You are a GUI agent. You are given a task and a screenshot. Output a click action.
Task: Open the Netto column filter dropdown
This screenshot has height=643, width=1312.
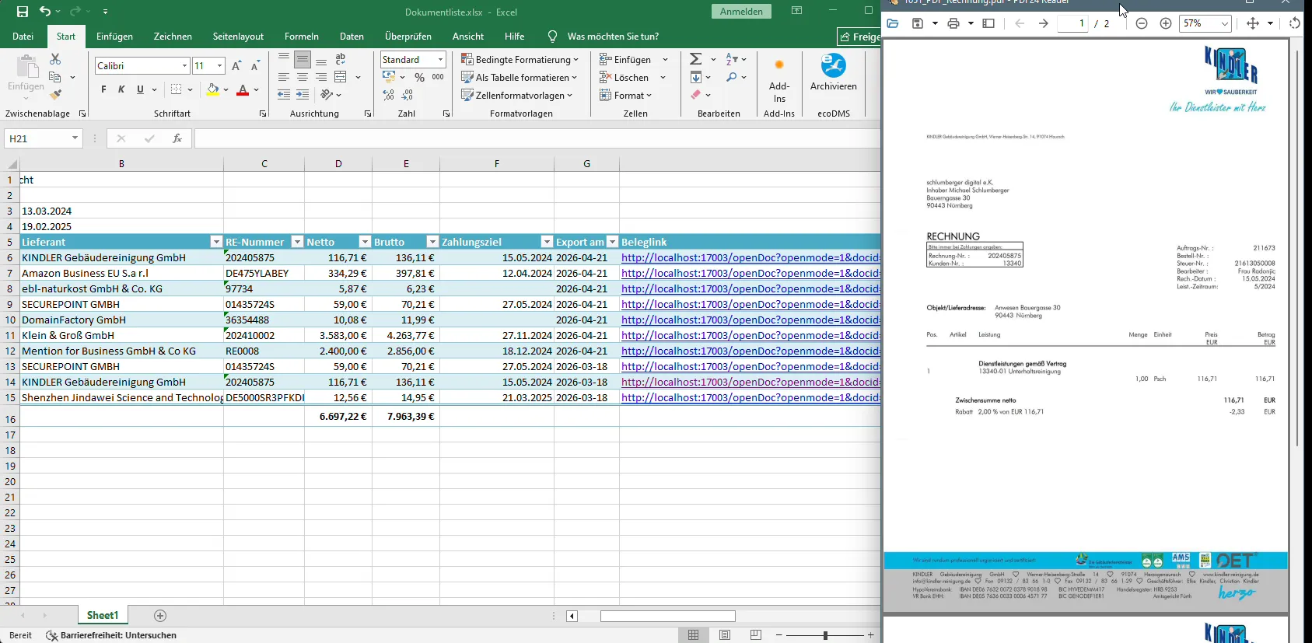364,242
